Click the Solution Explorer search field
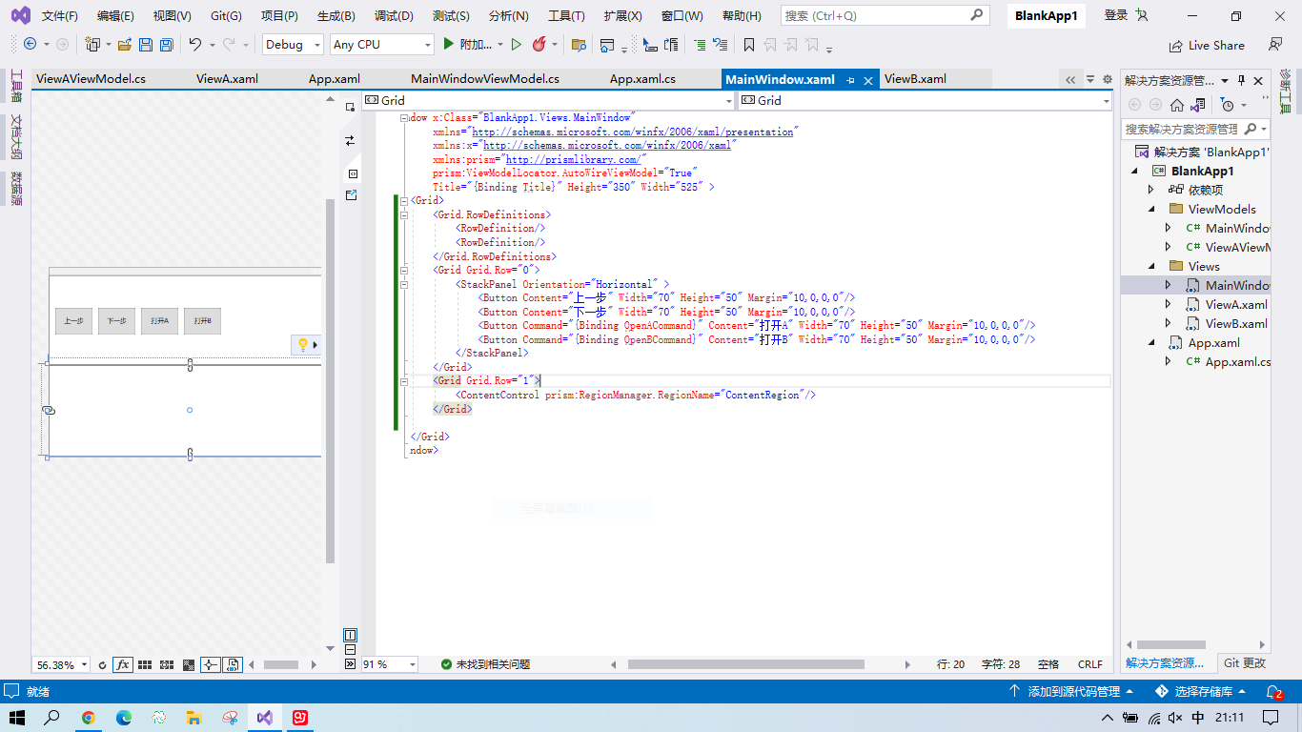The width and height of the screenshot is (1302, 732). [x=1195, y=129]
